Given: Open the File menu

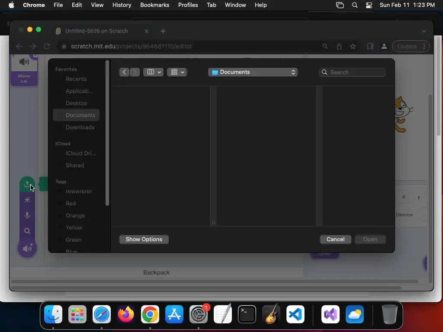Looking at the screenshot, I should click(x=58, y=5).
